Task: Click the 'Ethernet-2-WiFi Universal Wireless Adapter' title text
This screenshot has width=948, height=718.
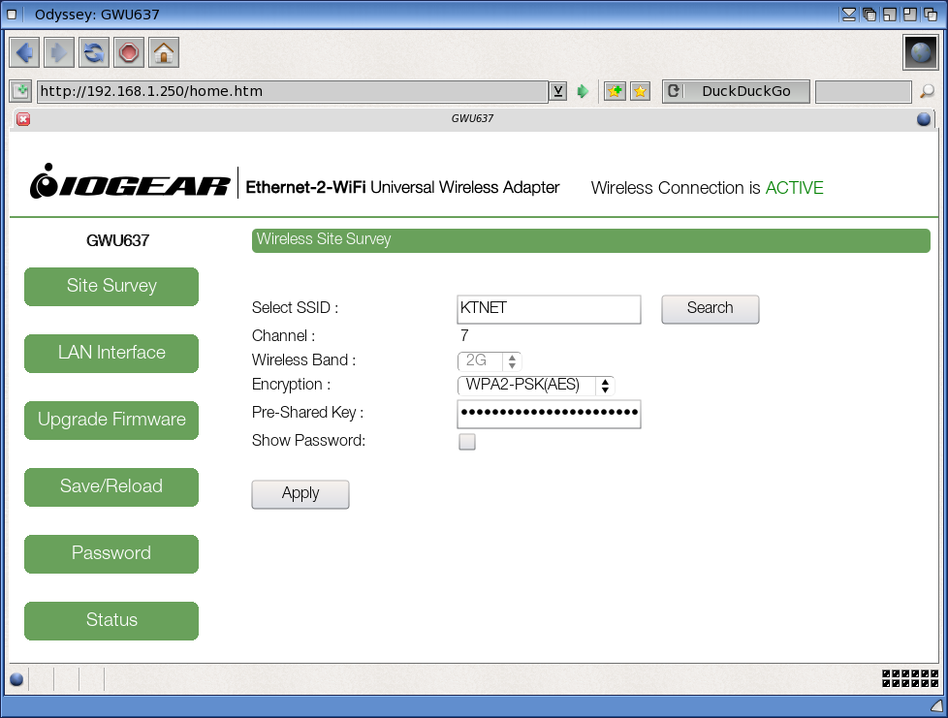Action: point(402,187)
